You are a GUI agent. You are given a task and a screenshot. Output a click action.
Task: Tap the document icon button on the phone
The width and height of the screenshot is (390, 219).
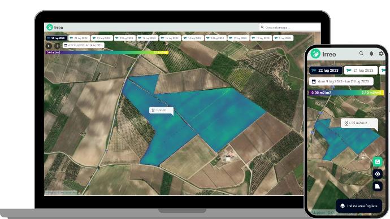click(378, 186)
